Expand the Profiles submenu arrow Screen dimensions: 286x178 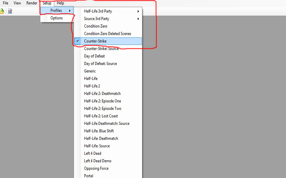pyautogui.click(x=70, y=11)
